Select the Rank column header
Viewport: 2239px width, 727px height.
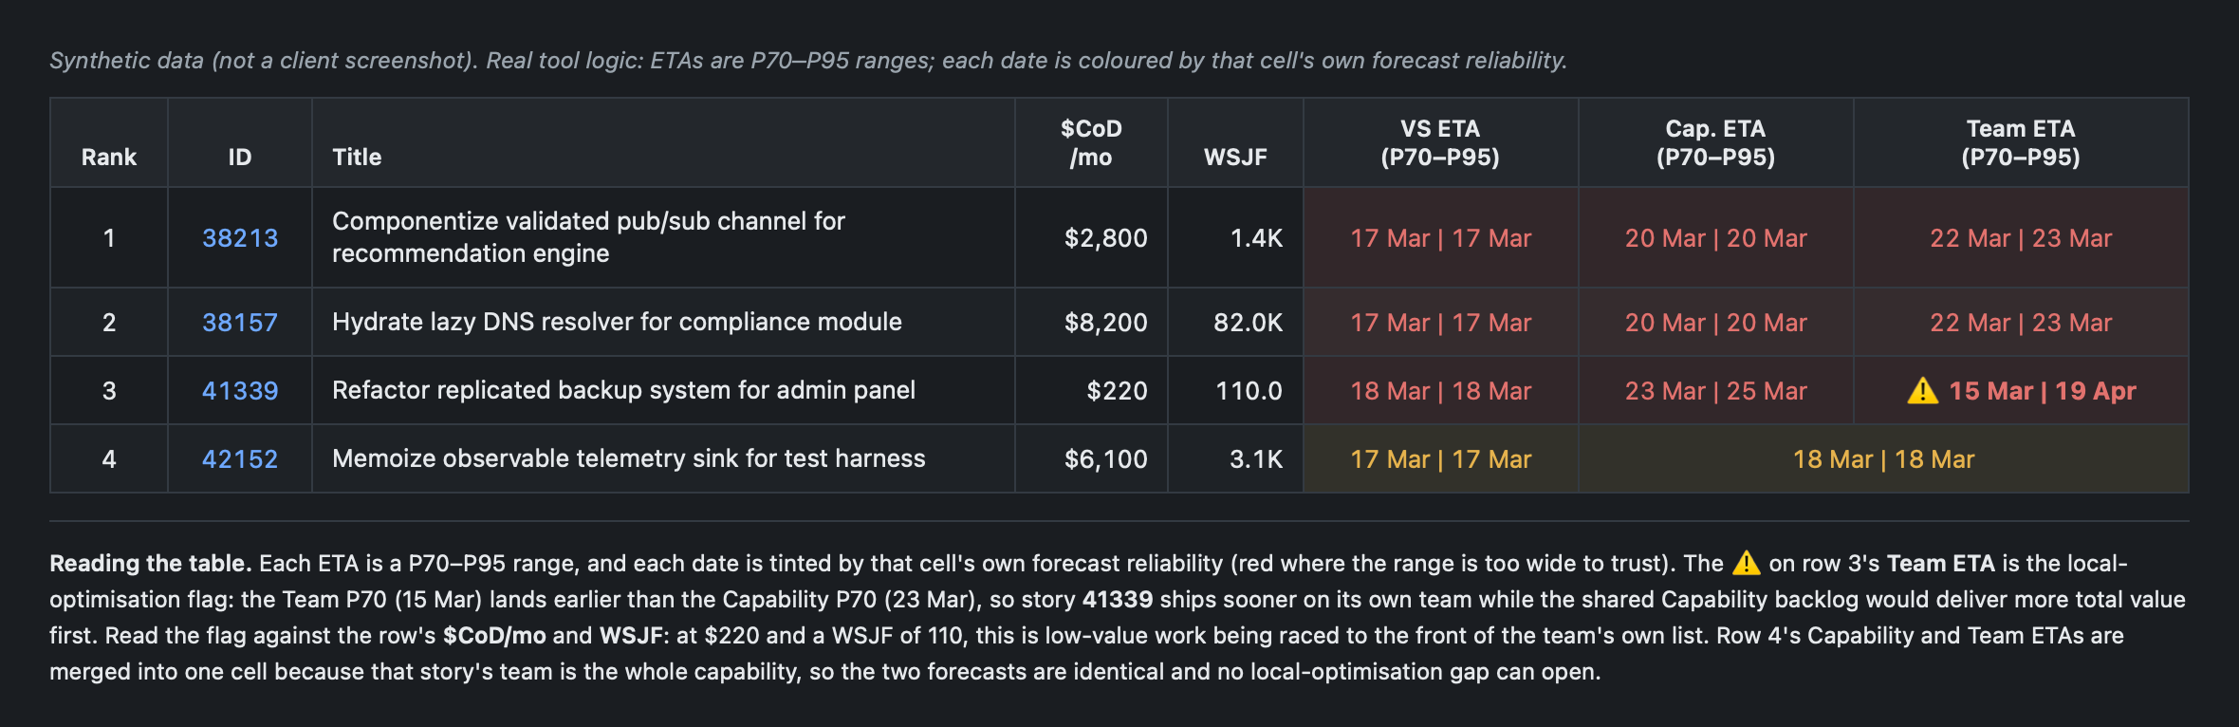click(109, 157)
